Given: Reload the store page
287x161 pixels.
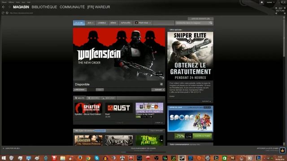Looking at the screenshot, I should coord(3,13).
